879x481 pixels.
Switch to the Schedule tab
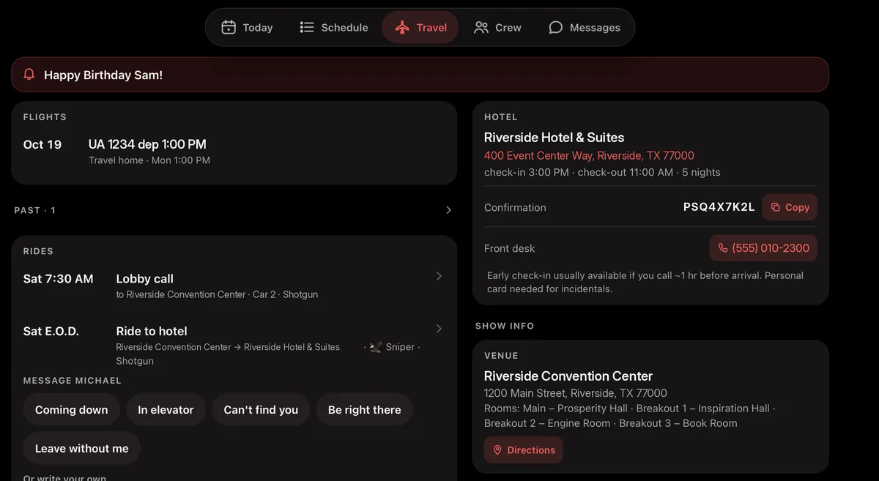click(334, 28)
